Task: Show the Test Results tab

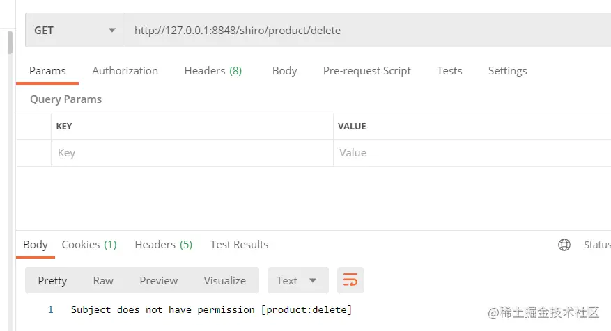Action: 239,245
